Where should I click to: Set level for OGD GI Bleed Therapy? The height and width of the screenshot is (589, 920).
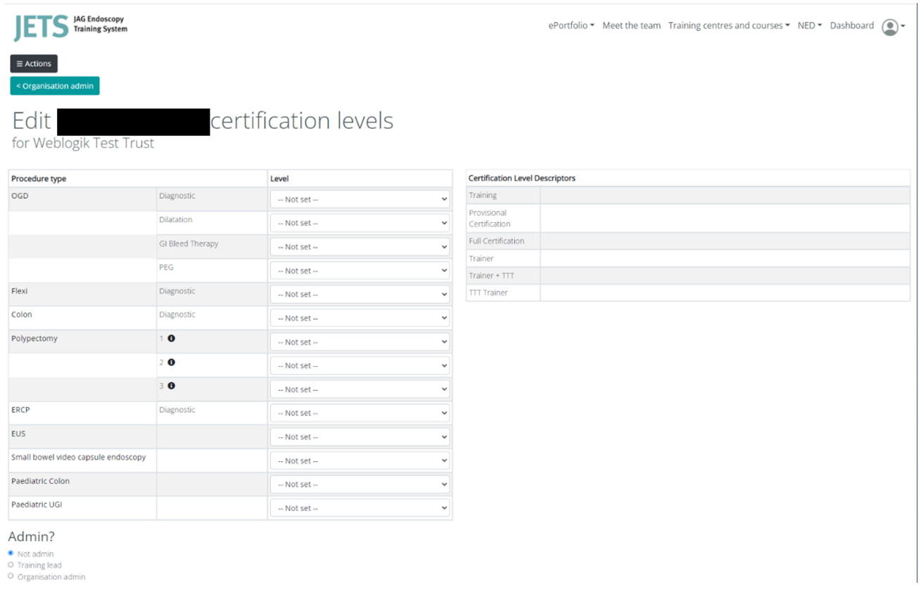click(359, 247)
